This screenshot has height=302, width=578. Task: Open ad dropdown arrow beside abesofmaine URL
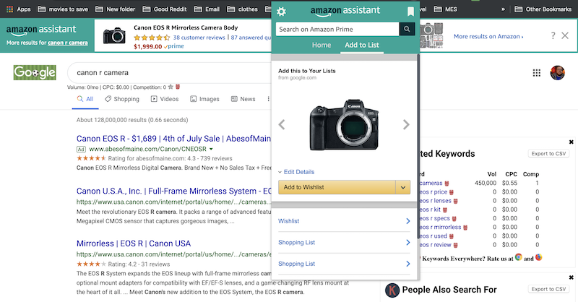(x=211, y=150)
